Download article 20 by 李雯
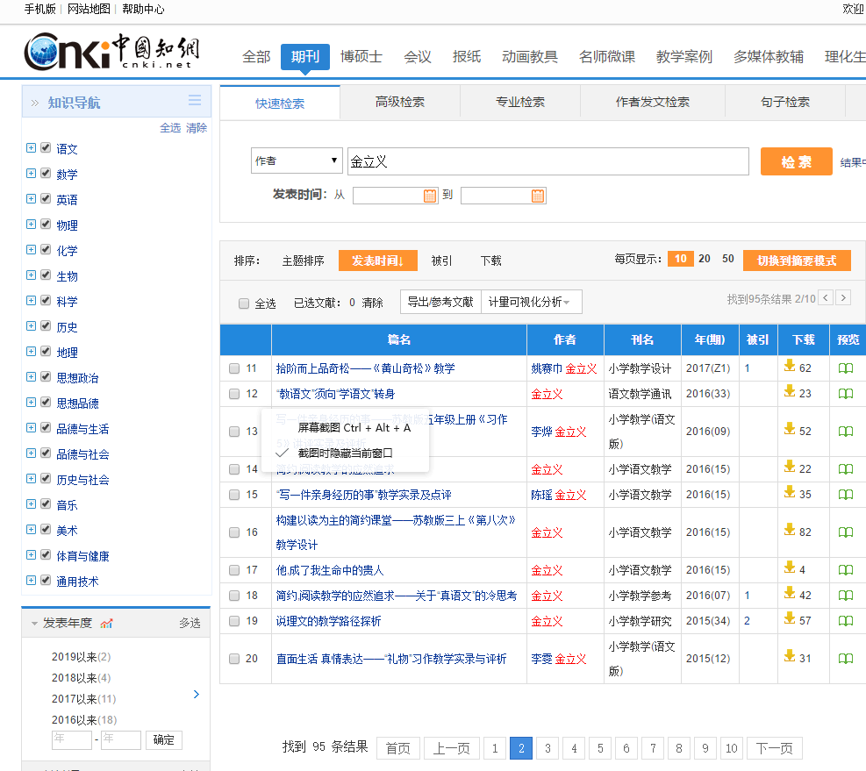Image resolution: width=866 pixels, height=771 pixels. 790,656
